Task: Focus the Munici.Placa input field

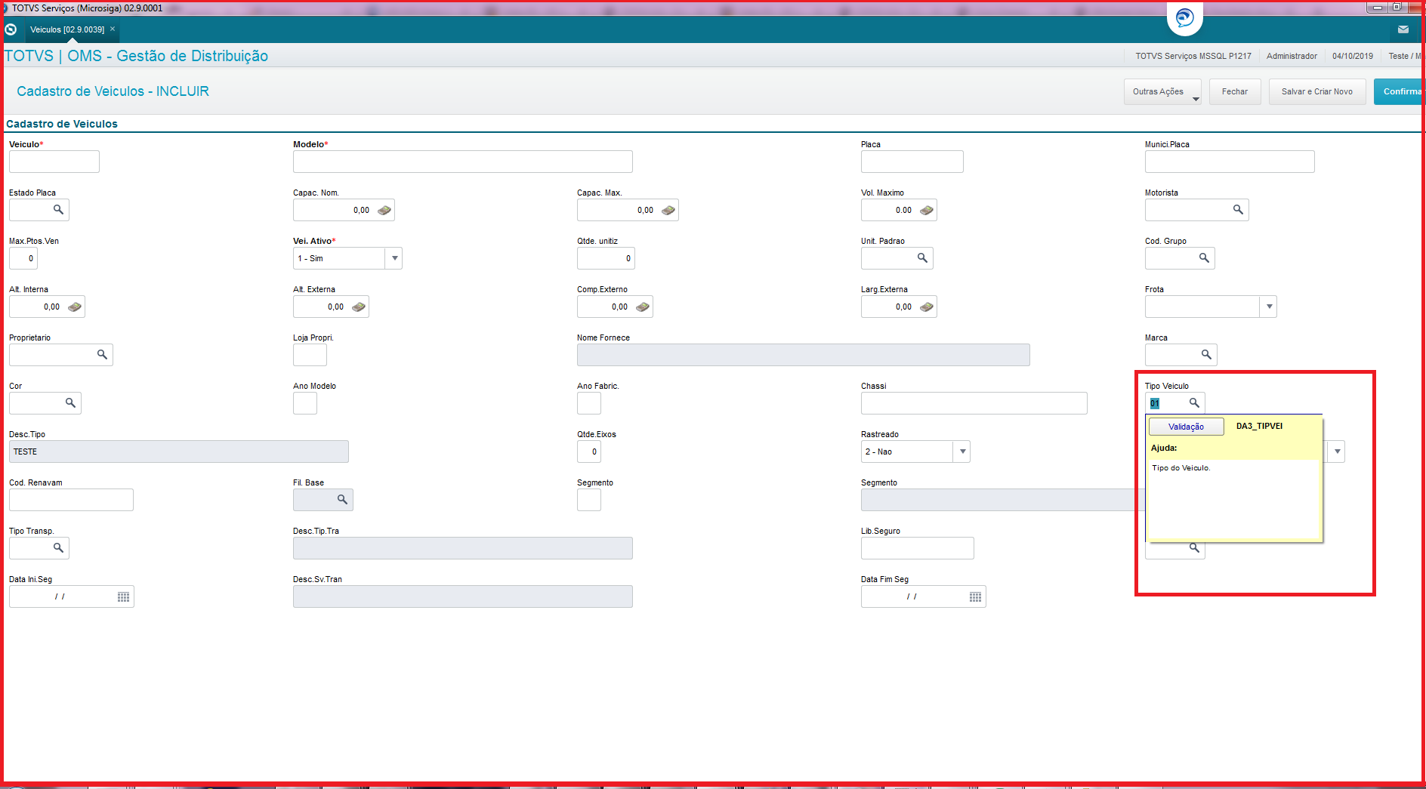Action: [x=1230, y=162]
